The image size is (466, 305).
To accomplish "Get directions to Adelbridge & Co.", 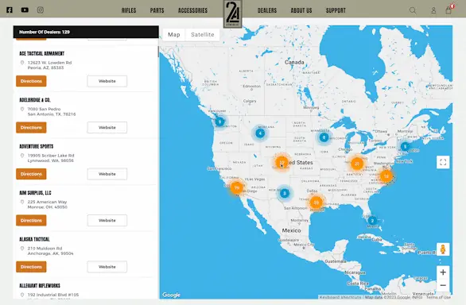I will (31, 127).
